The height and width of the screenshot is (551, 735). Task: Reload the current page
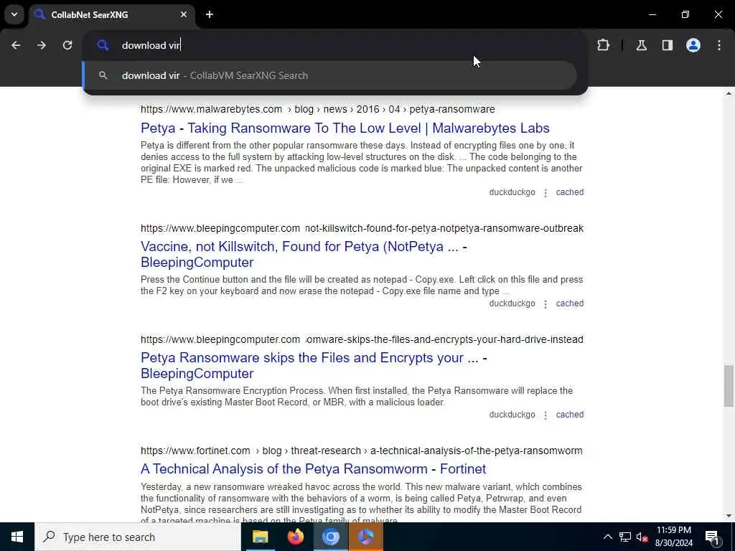click(x=67, y=45)
